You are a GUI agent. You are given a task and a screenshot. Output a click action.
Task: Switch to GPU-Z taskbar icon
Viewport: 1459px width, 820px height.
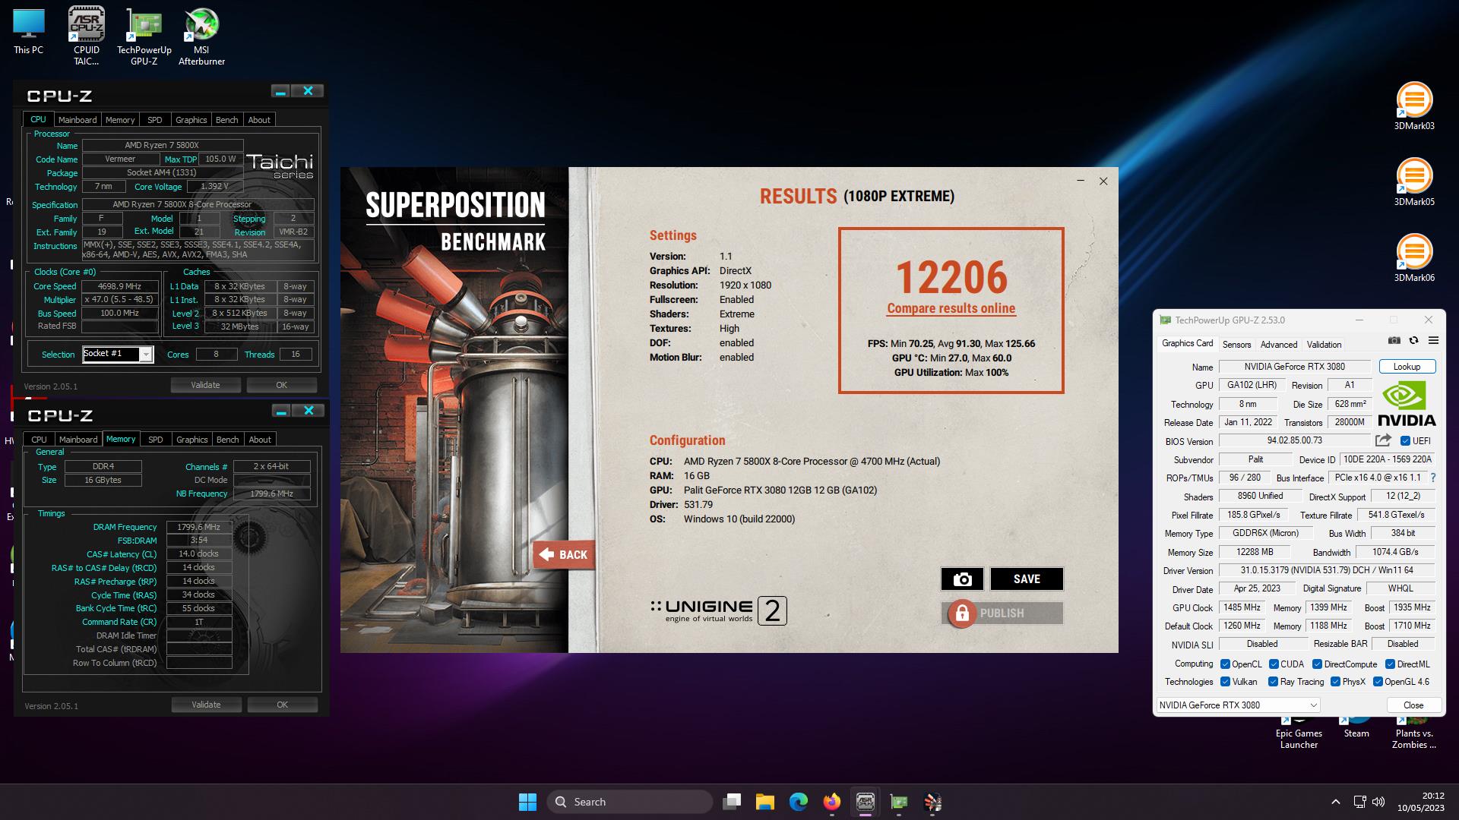pos(899,802)
